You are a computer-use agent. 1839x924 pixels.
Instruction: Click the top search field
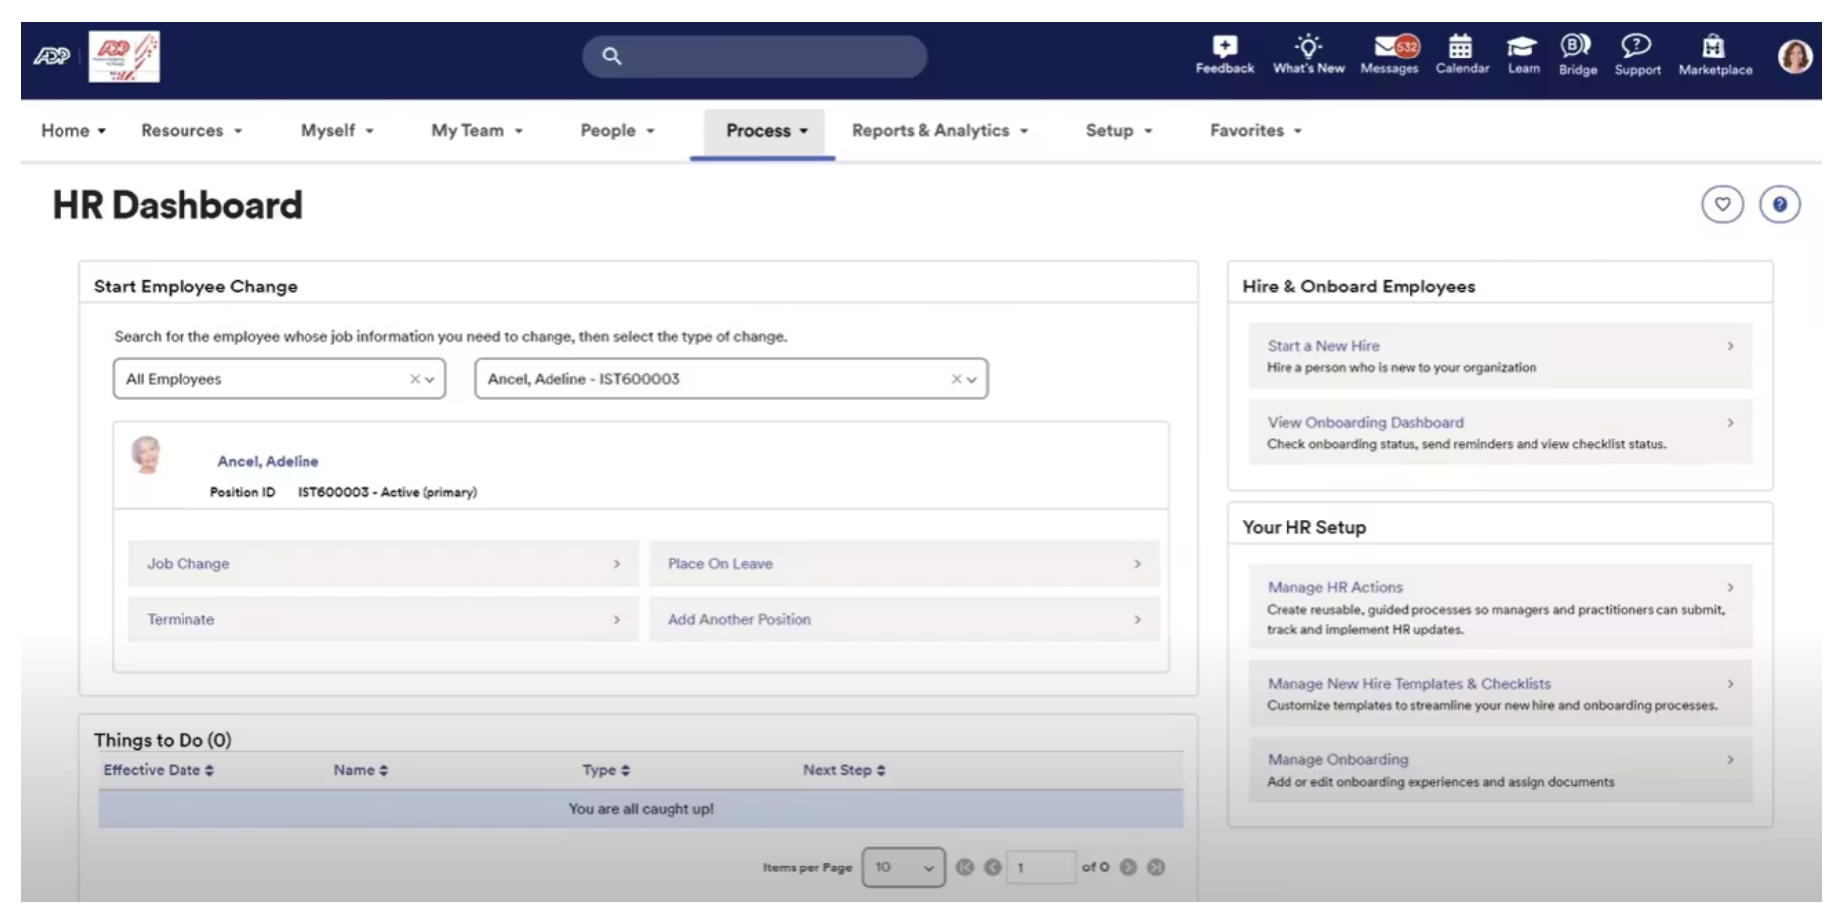755,57
